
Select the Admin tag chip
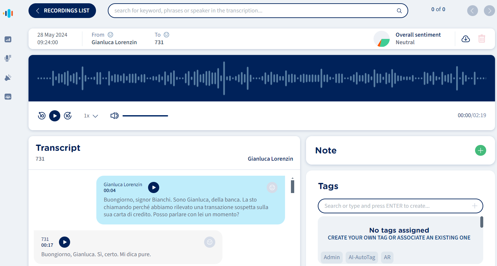[x=332, y=257]
